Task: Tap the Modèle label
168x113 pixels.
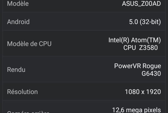Action: tap(18, 4)
